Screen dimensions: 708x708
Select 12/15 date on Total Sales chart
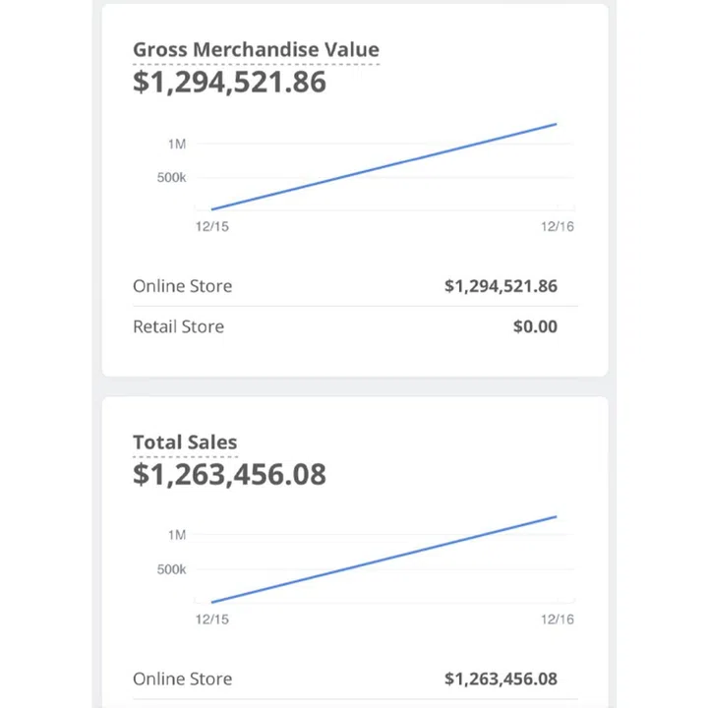tap(211, 619)
